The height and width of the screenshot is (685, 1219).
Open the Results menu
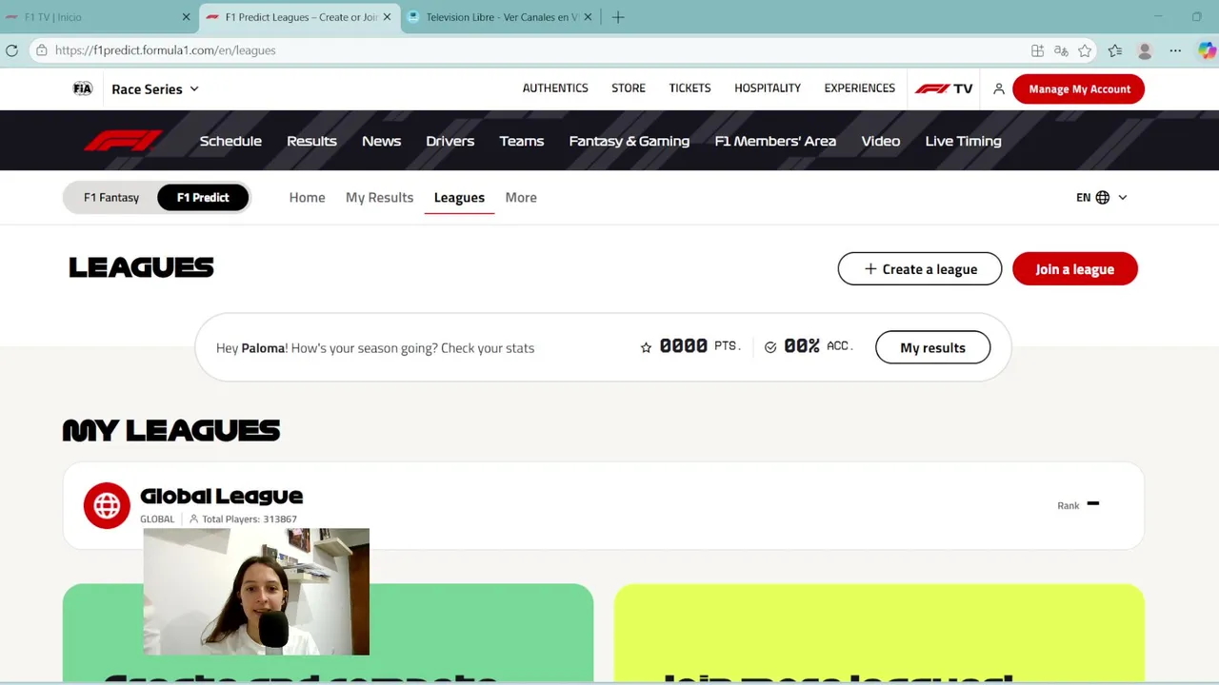click(x=311, y=141)
